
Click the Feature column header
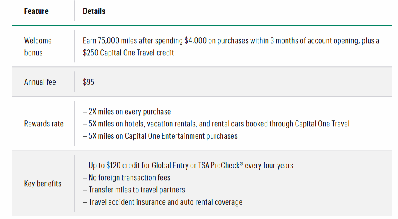(x=36, y=11)
